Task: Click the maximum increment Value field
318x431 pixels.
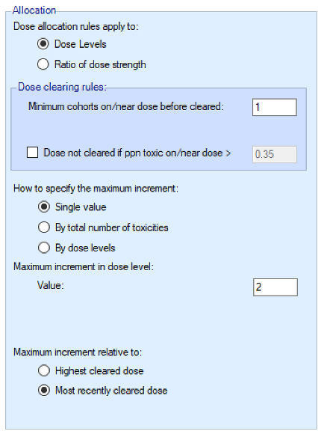Action: coord(275,287)
